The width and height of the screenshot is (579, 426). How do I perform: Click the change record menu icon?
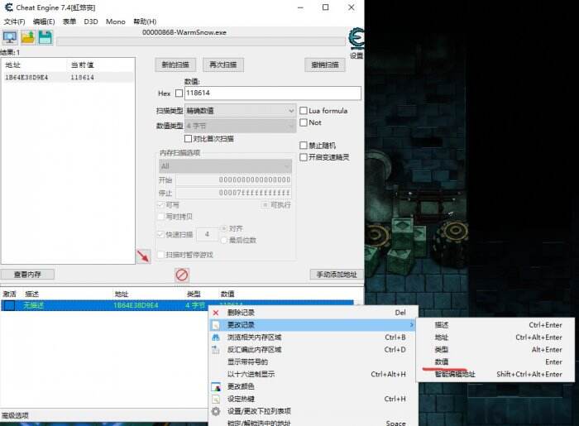tap(216, 325)
